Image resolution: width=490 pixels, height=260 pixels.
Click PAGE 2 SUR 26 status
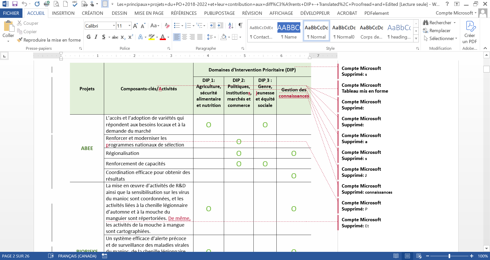tap(16, 256)
